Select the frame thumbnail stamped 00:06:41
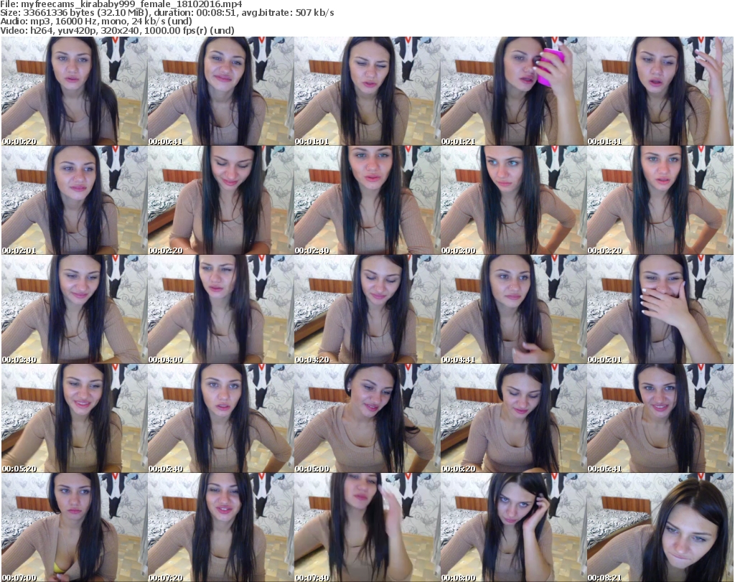735x582 pixels. (x=660, y=418)
